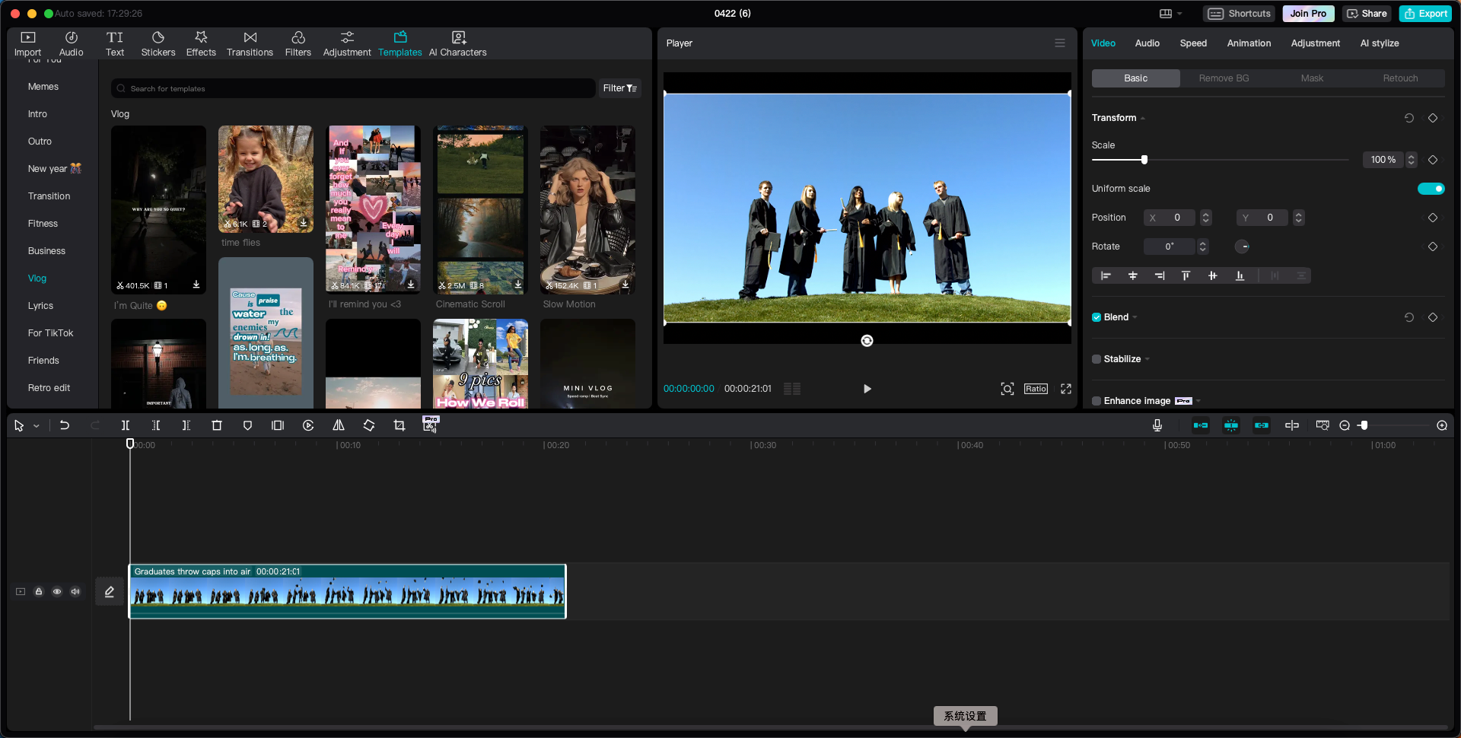Toggle the Uniform scale switch
Screen dimensions: 1461x738
click(1431, 189)
